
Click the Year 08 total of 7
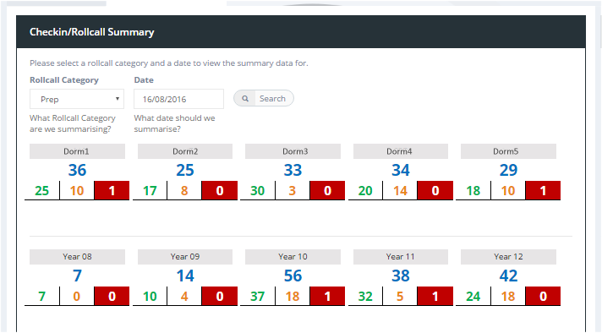77,276
